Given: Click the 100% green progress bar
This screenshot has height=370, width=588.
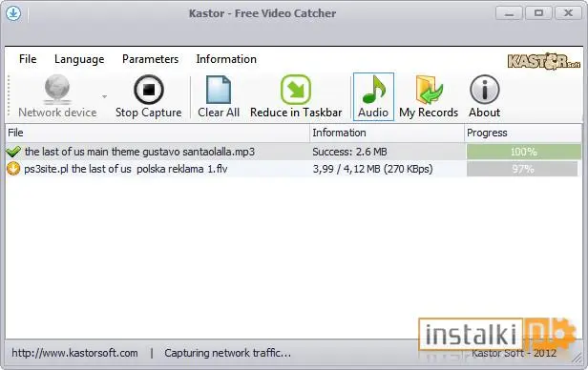Looking at the screenshot, I should coord(523,152).
